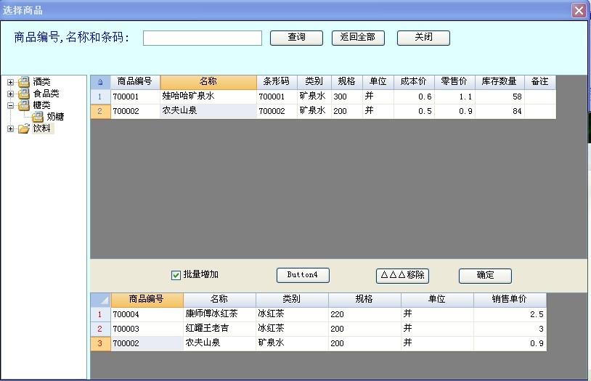Click the 娃哈哈矿泉水 name cell
The image size is (591, 381).
(208, 97)
